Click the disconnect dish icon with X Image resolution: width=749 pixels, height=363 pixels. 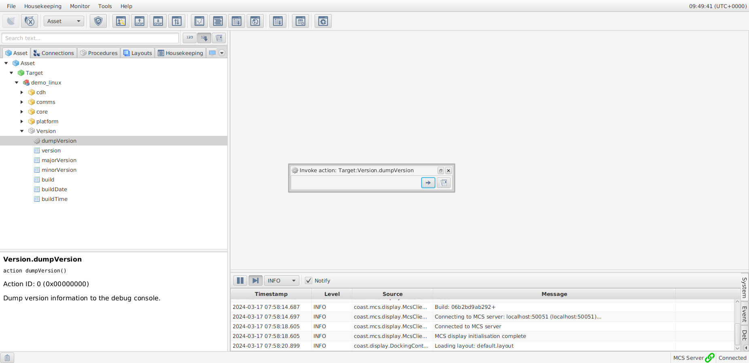click(x=30, y=21)
